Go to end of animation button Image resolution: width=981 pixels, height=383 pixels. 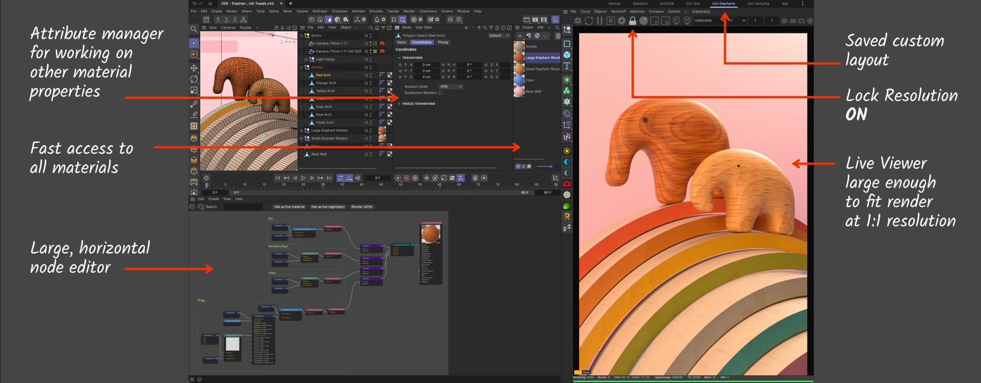pos(329,178)
